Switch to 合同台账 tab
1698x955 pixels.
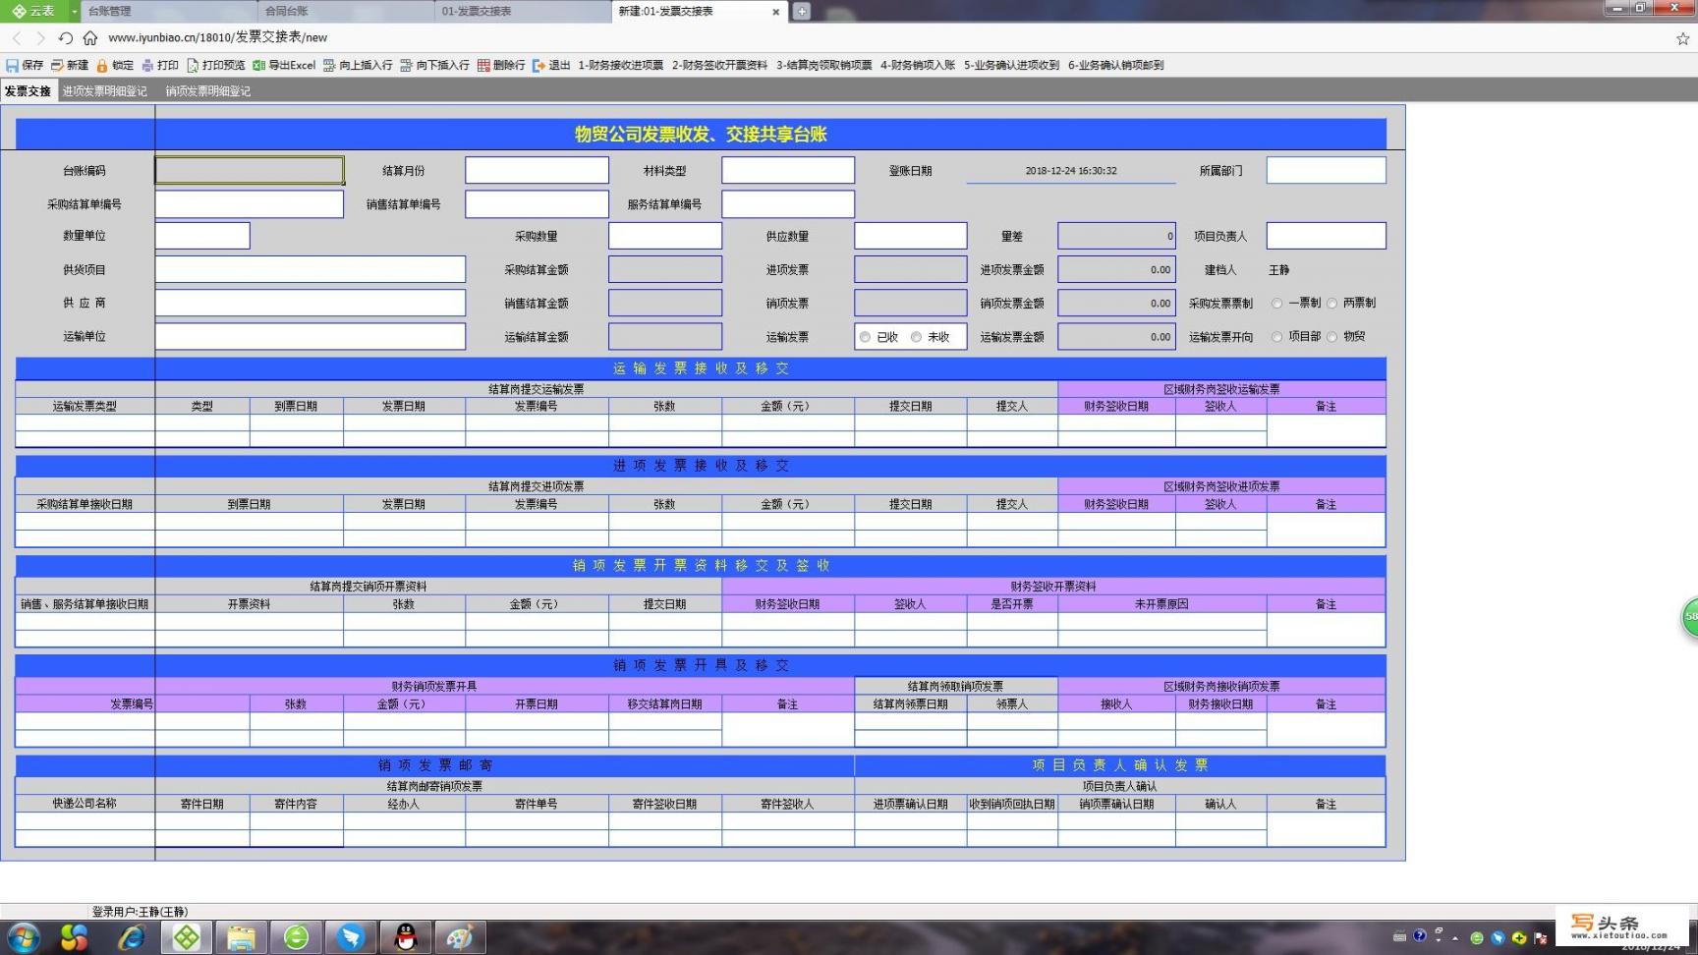pyautogui.click(x=345, y=11)
